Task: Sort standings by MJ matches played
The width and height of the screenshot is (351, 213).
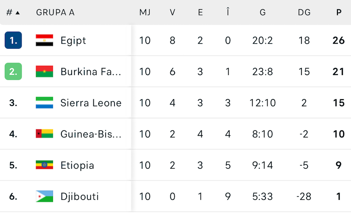Action: (145, 12)
